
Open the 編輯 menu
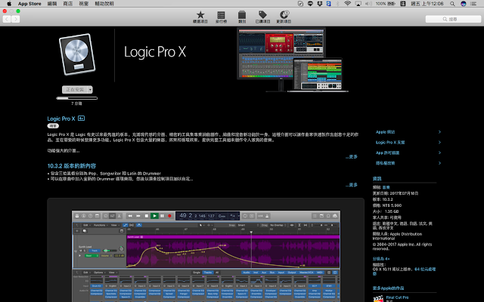(x=52, y=4)
